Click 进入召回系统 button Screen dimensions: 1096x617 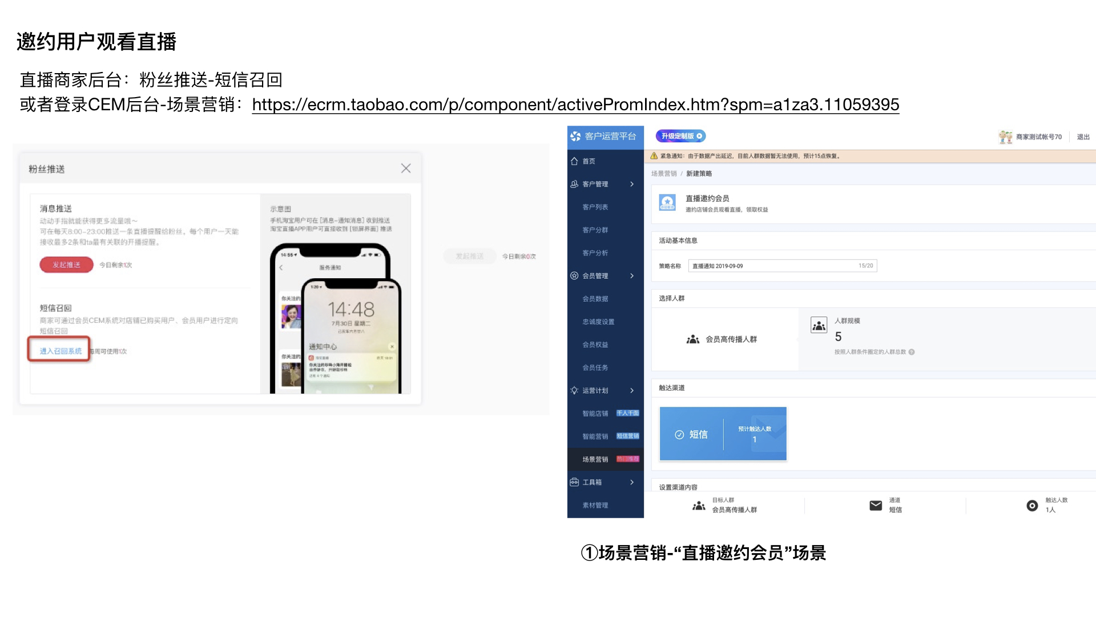[x=60, y=350]
